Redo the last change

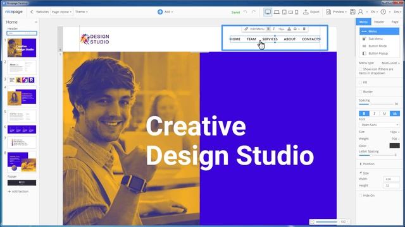pos(254,12)
